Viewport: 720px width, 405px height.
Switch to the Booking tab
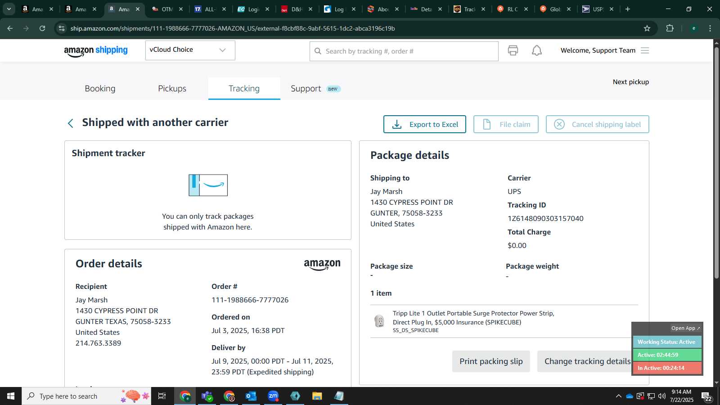(x=100, y=89)
